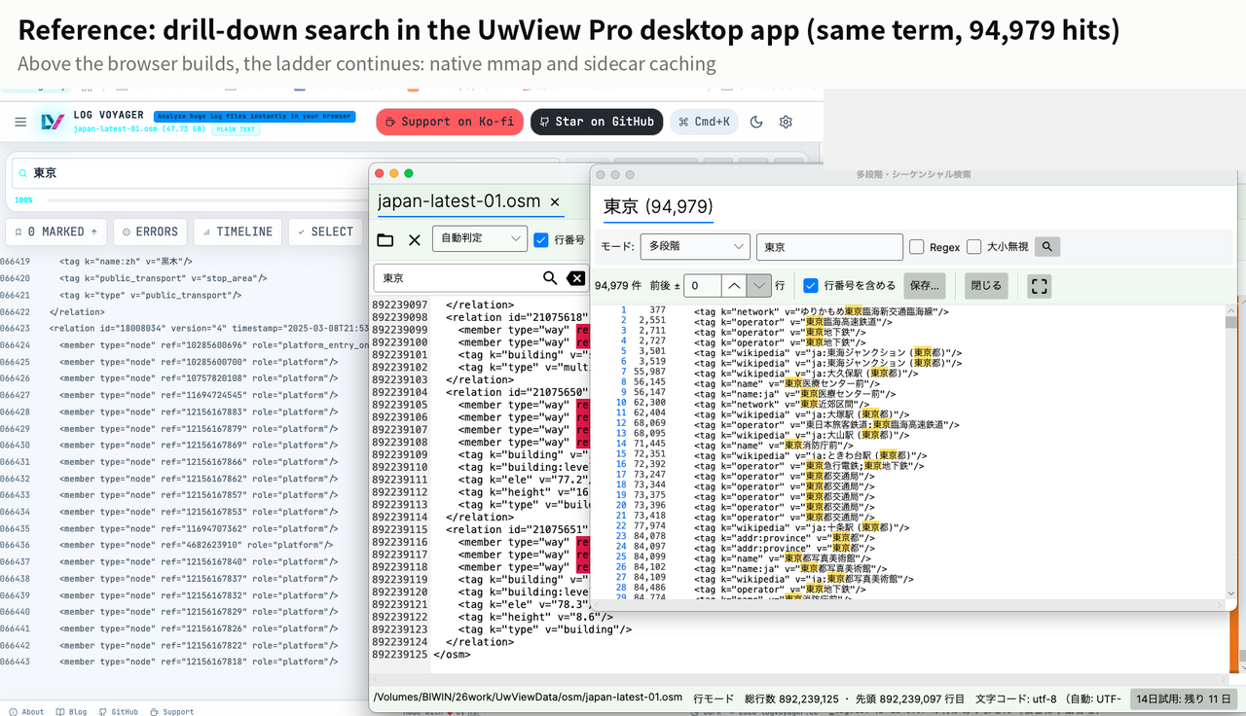Show Errors in Log Voyager
Image resolution: width=1246 pixels, height=716 pixels.
click(x=151, y=232)
